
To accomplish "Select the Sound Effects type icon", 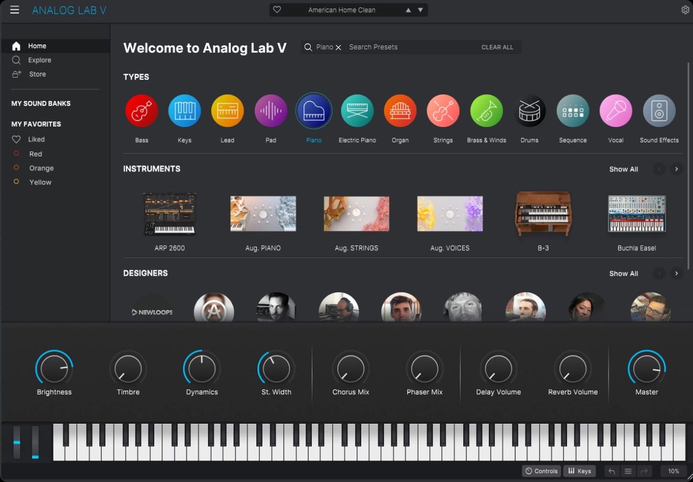I will click(659, 111).
